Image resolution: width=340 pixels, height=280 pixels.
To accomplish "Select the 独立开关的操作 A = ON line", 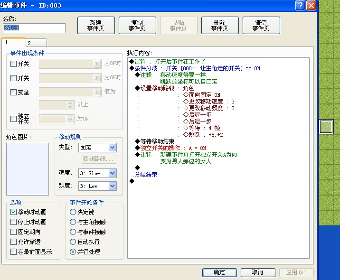I will (x=170, y=148).
